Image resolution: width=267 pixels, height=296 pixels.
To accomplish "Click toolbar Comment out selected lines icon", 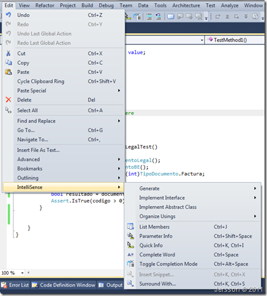I will coord(149,17).
